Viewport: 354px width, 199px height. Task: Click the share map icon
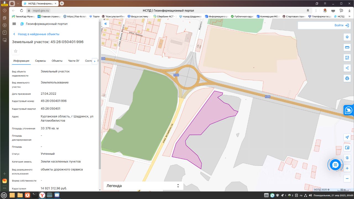coord(347,68)
